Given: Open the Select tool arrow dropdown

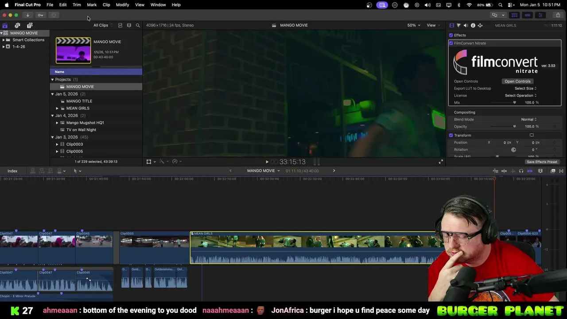Looking at the screenshot, I should point(77,171).
